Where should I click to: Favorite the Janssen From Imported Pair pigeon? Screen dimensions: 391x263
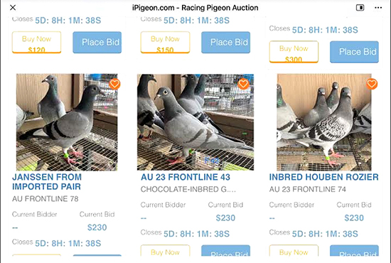pos(114,84)
